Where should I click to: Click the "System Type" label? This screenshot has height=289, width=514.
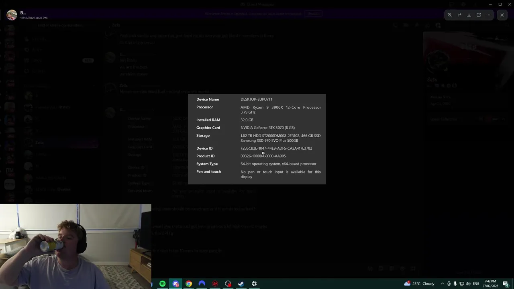tap(207, 164)
